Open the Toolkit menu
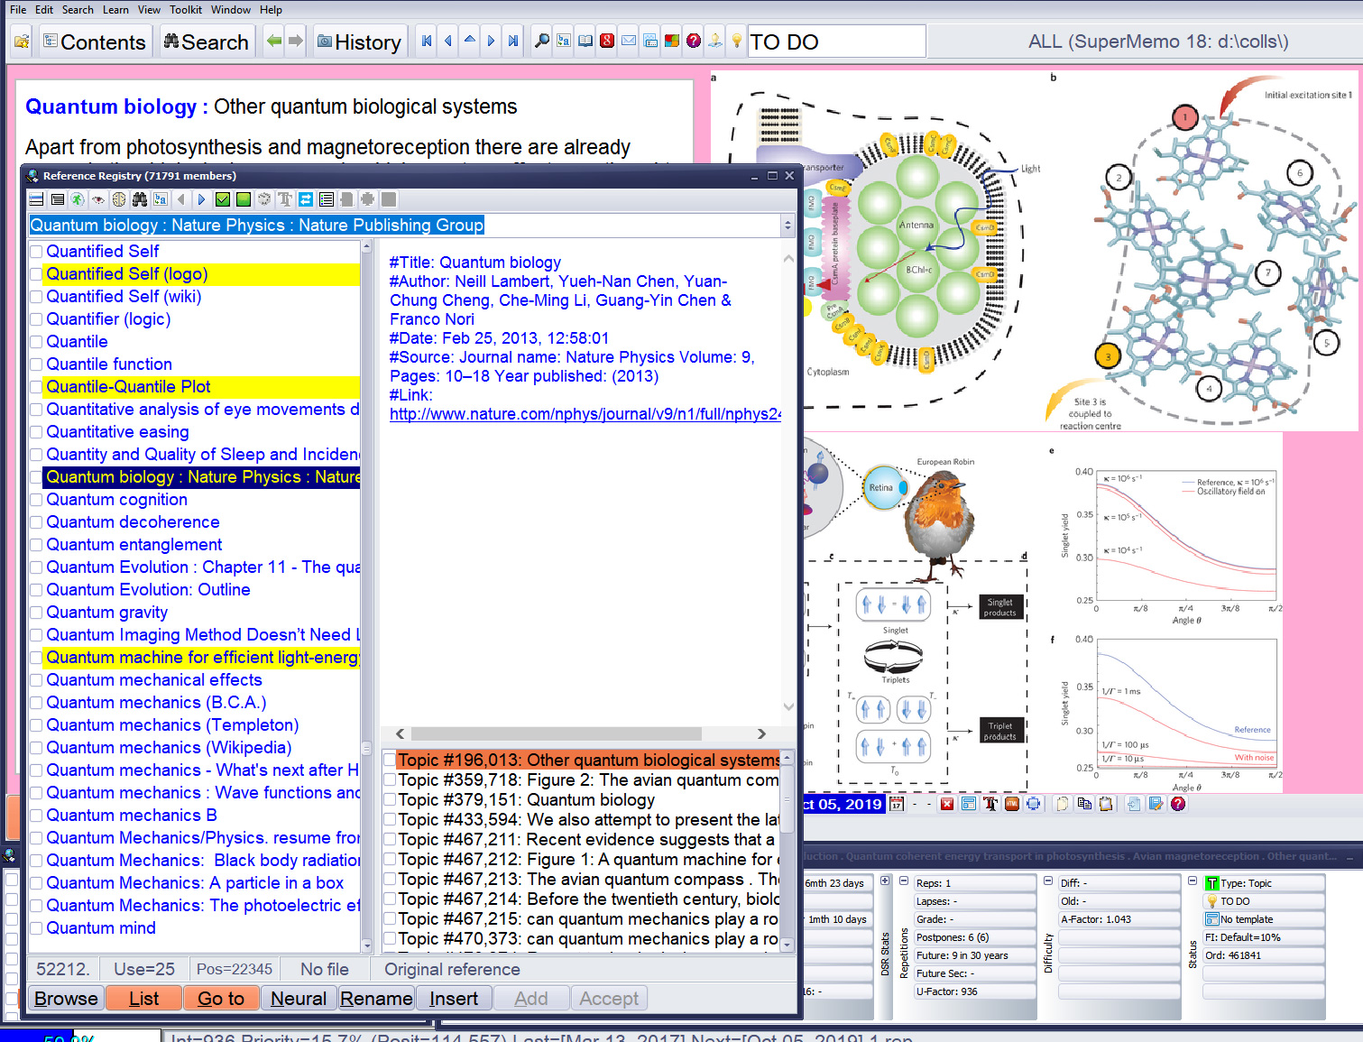The height and width of the screenshot is (1042, 1363). click(x=186, y=10)
